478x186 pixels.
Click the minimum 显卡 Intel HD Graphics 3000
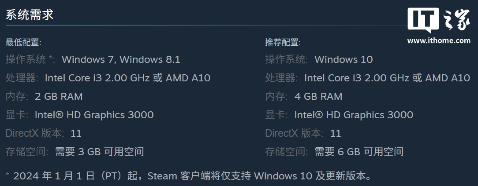coord(94,115)
